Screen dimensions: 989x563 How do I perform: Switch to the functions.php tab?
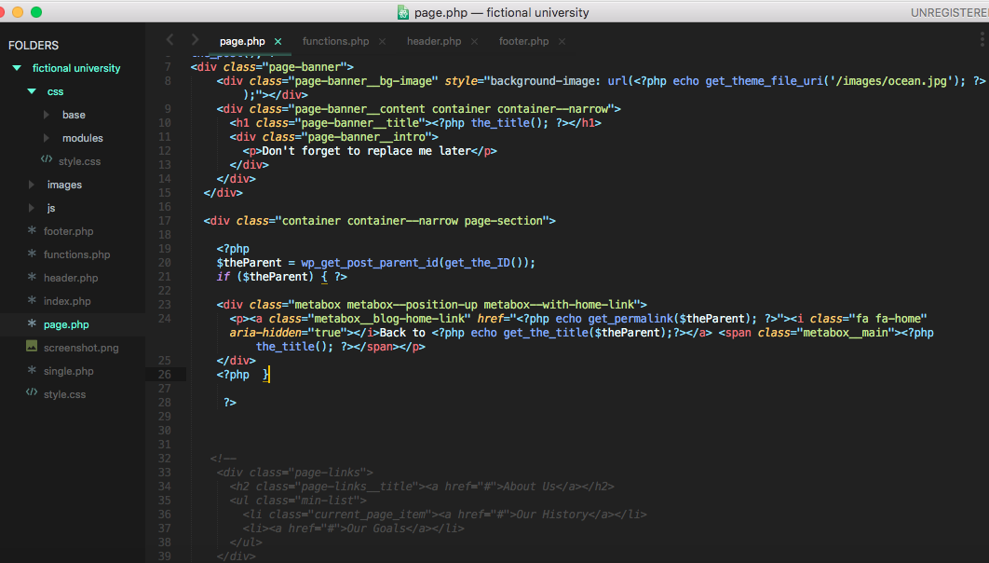coord(335,41)
